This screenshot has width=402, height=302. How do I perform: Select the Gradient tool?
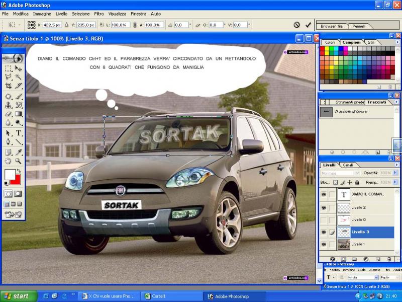(x=18, y=114)
